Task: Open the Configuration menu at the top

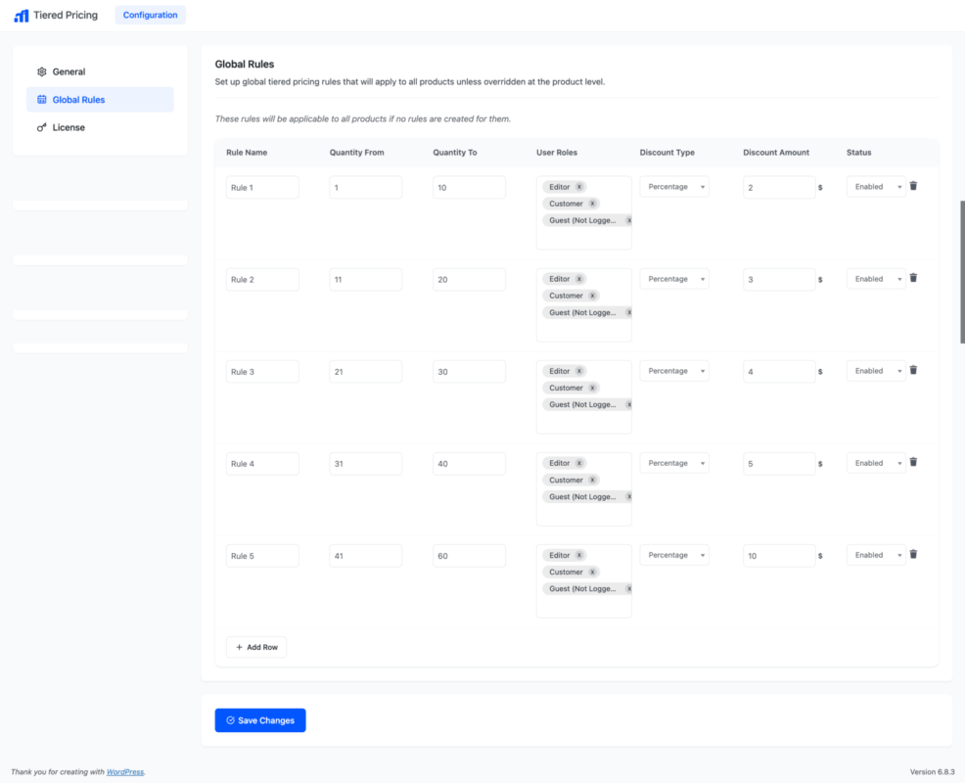Action: [x=150, y=15]
